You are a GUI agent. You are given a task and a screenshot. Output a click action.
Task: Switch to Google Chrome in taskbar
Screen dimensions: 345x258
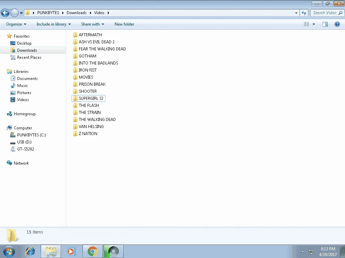pos(92,251)
